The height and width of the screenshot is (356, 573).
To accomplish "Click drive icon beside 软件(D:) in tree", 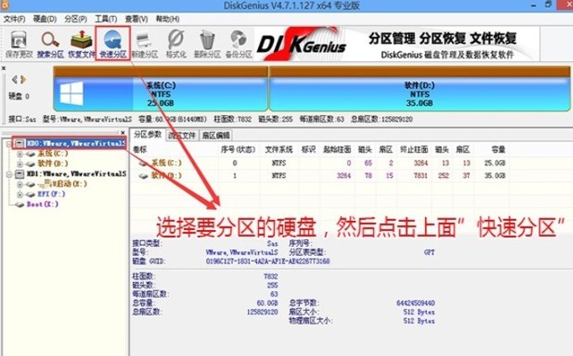I will click(31, 164).
